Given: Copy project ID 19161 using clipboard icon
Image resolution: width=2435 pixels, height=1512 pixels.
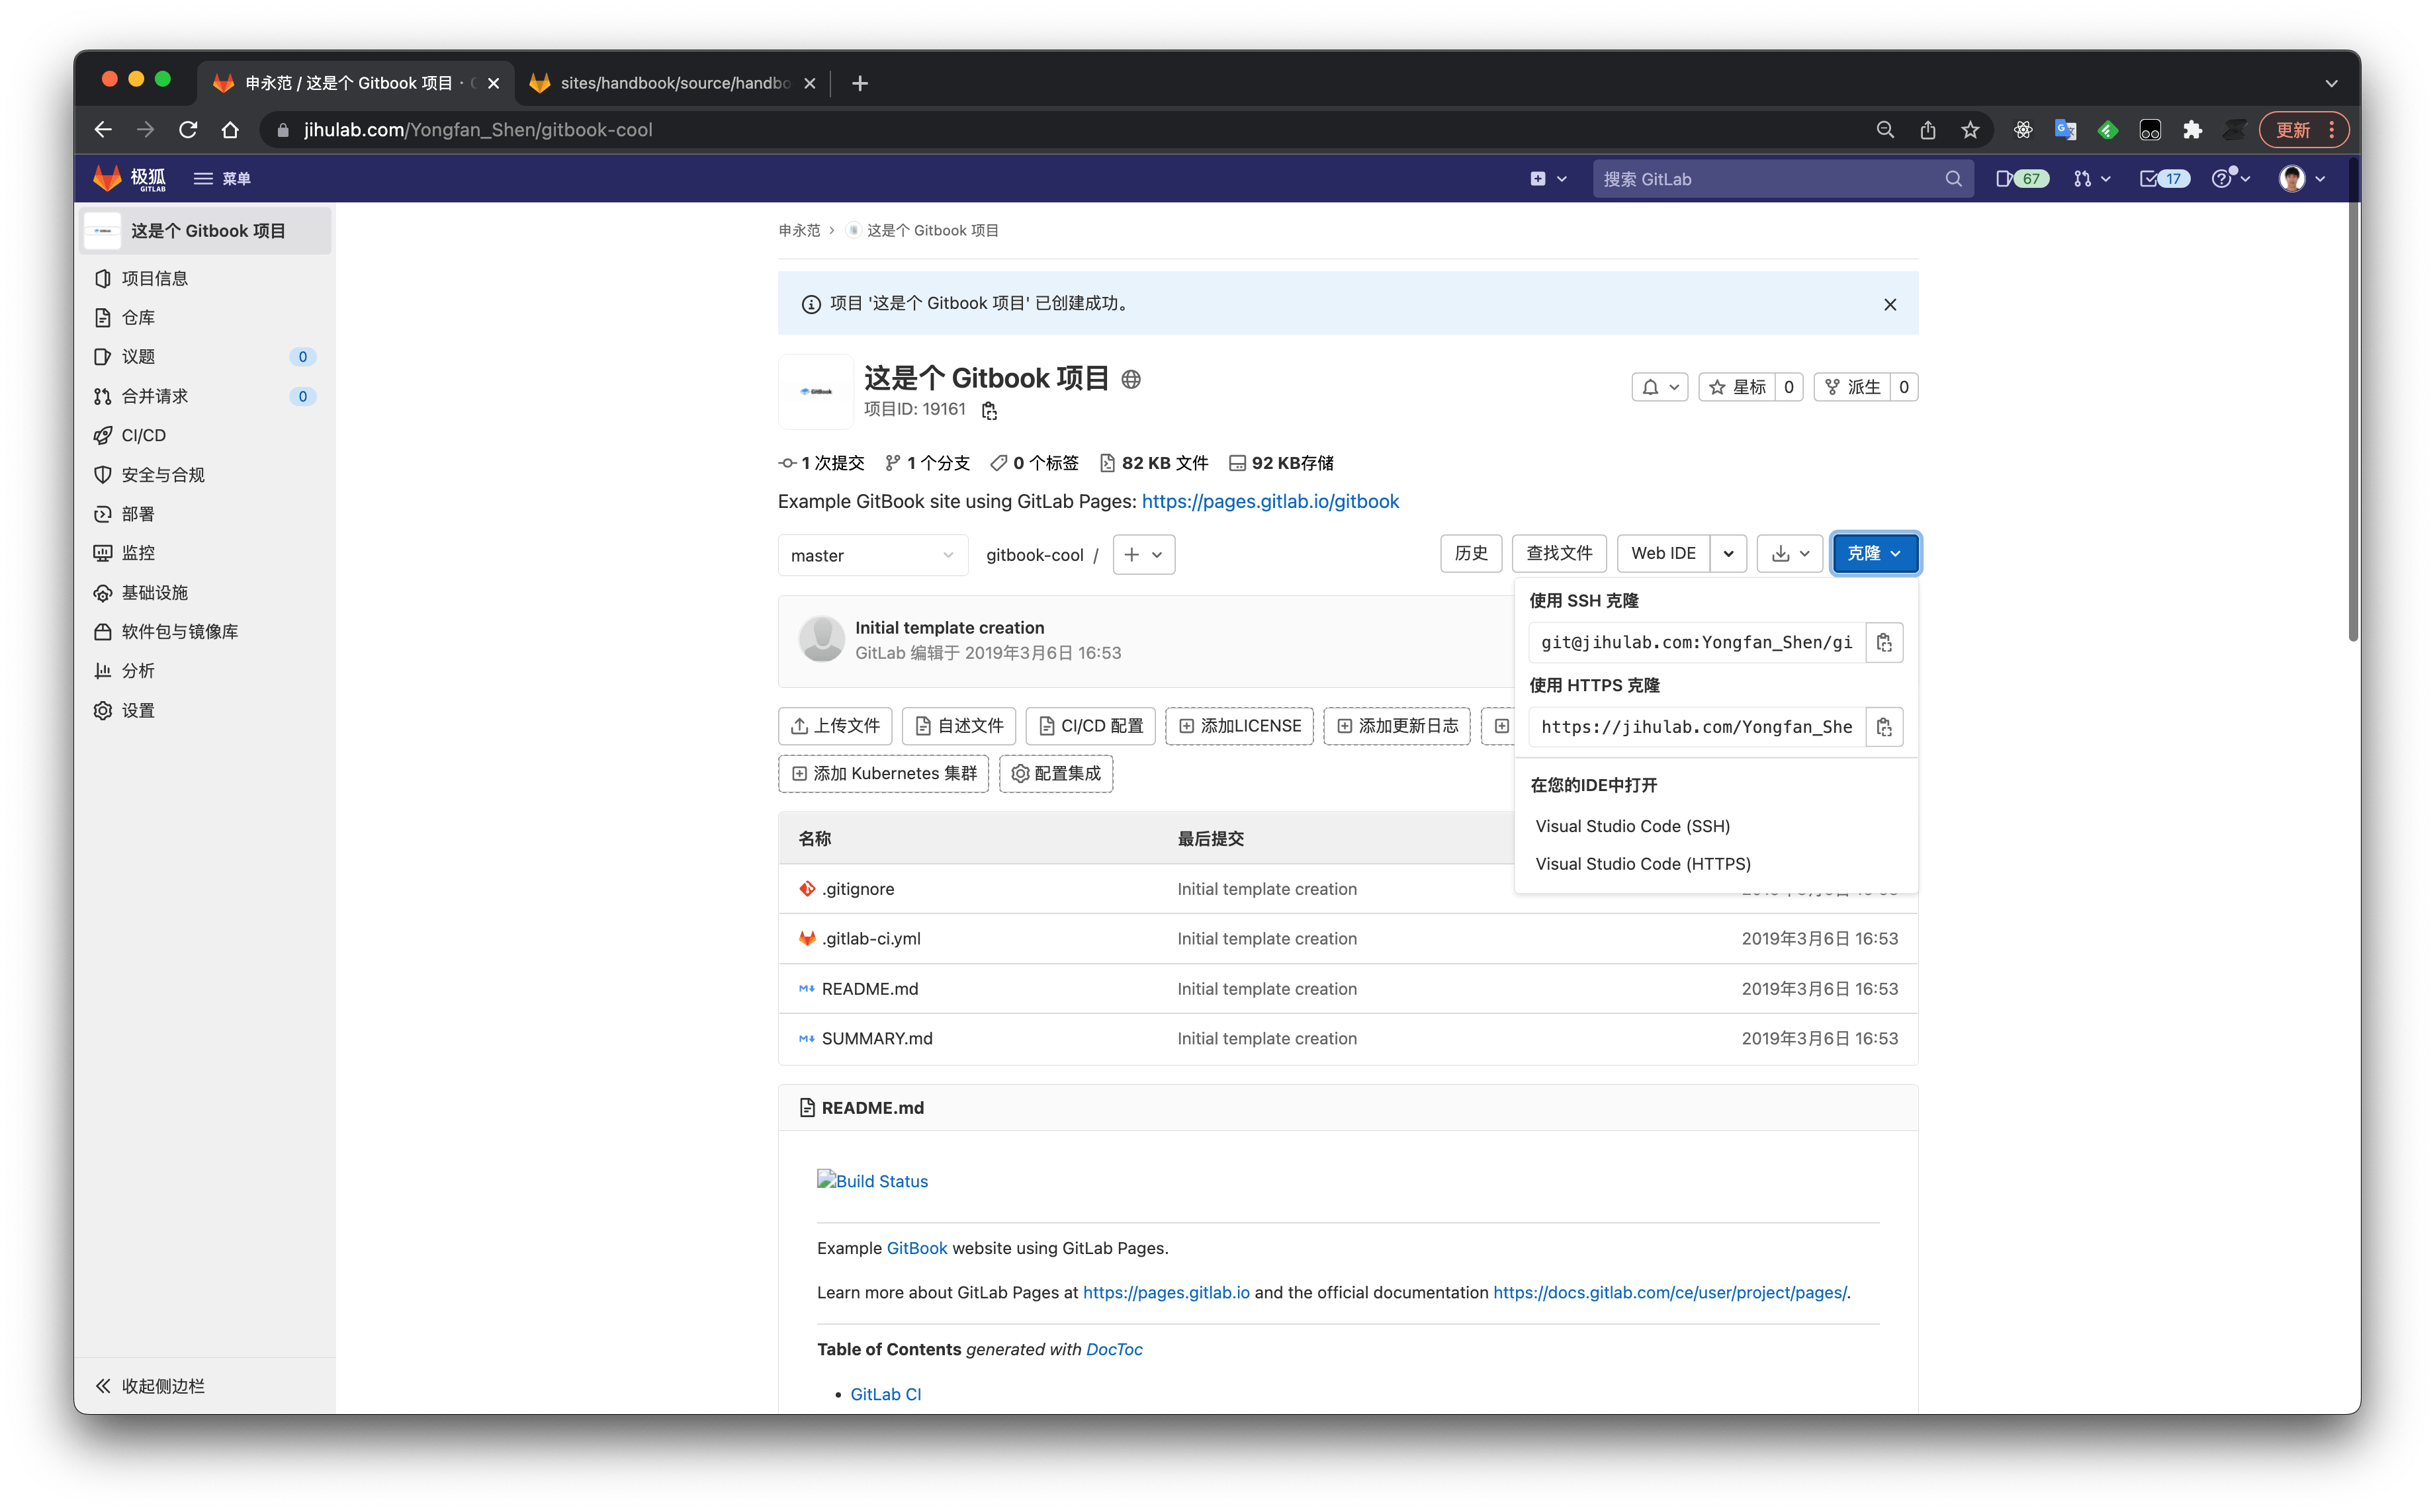Looking at the screenshot, I should point(989,410).
